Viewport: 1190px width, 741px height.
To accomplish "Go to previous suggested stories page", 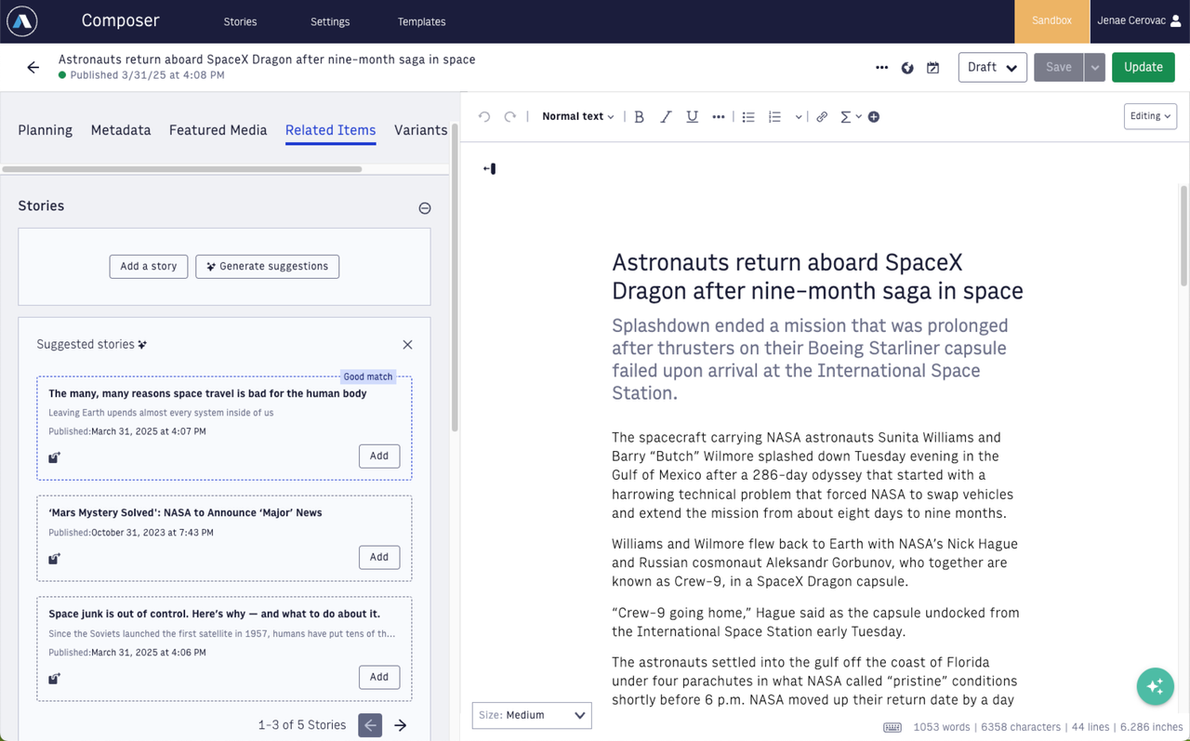I will click(x=370, y=725).
